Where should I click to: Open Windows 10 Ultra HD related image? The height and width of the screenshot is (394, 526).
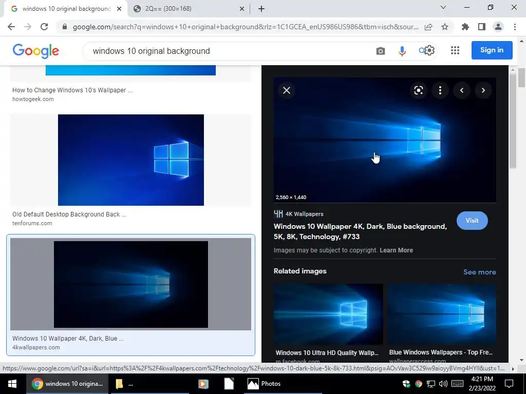tap(328, 314)
